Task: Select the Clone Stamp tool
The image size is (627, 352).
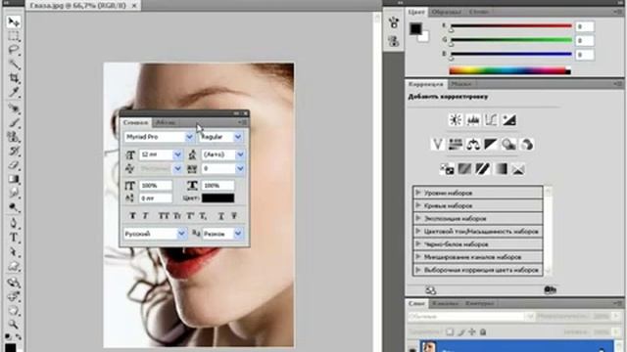Action: [x=14, y=137]
